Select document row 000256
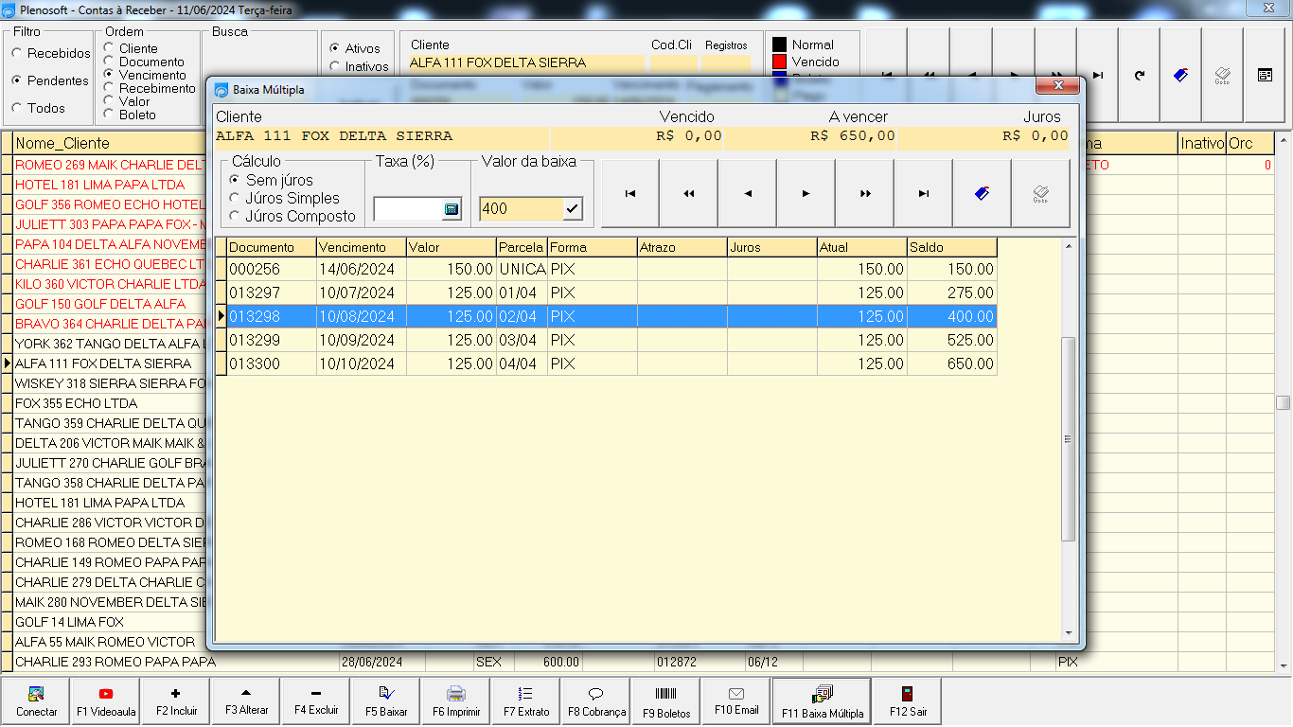The image size is (1293, 727). pyautogui.click(x=611, y=269)
